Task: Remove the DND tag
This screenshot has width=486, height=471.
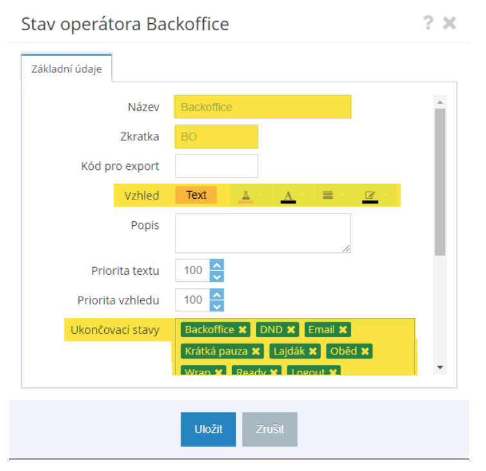Action: (x=291, y=330)
